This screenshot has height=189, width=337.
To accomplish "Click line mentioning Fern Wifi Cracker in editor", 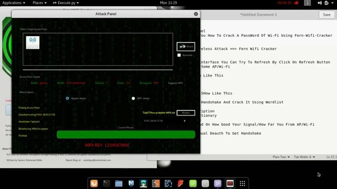I will pos(238,49).
